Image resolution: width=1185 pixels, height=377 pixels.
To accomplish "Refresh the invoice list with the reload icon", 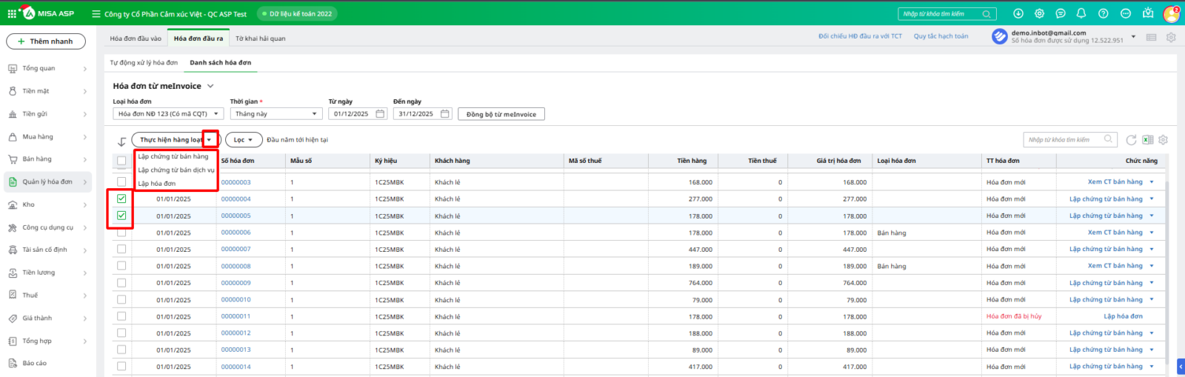I will [x=1131, y=140].
